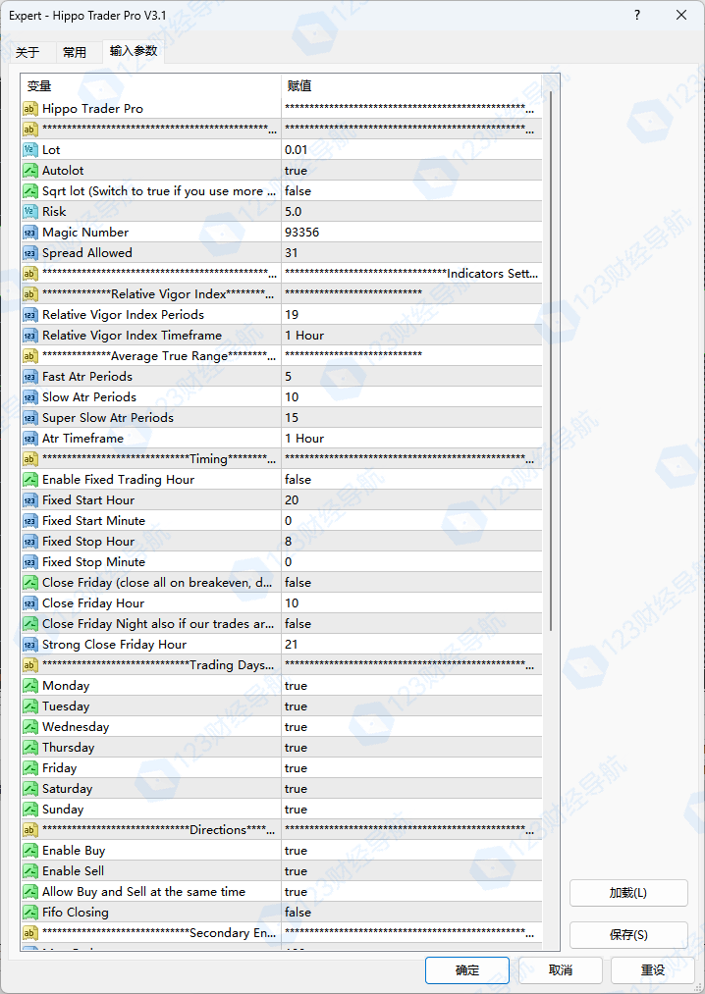Click the integer icon for Relative Vigor Index Periods
The height and width of the screenshot is (994, 705).
point(29,314)
